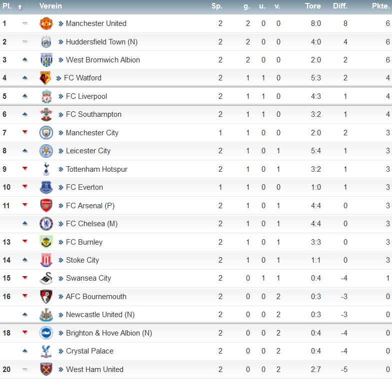Open the Manchester City team link
Viewport: 392px width, 379px height.
coord(92,133)
